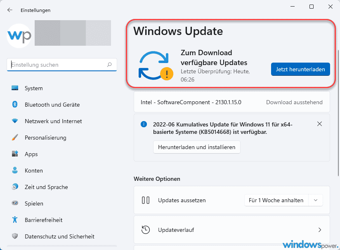Click the Intel SoftwareComponent update row
The width and height of the screenshot is (340, 250).
coord(232,102)
